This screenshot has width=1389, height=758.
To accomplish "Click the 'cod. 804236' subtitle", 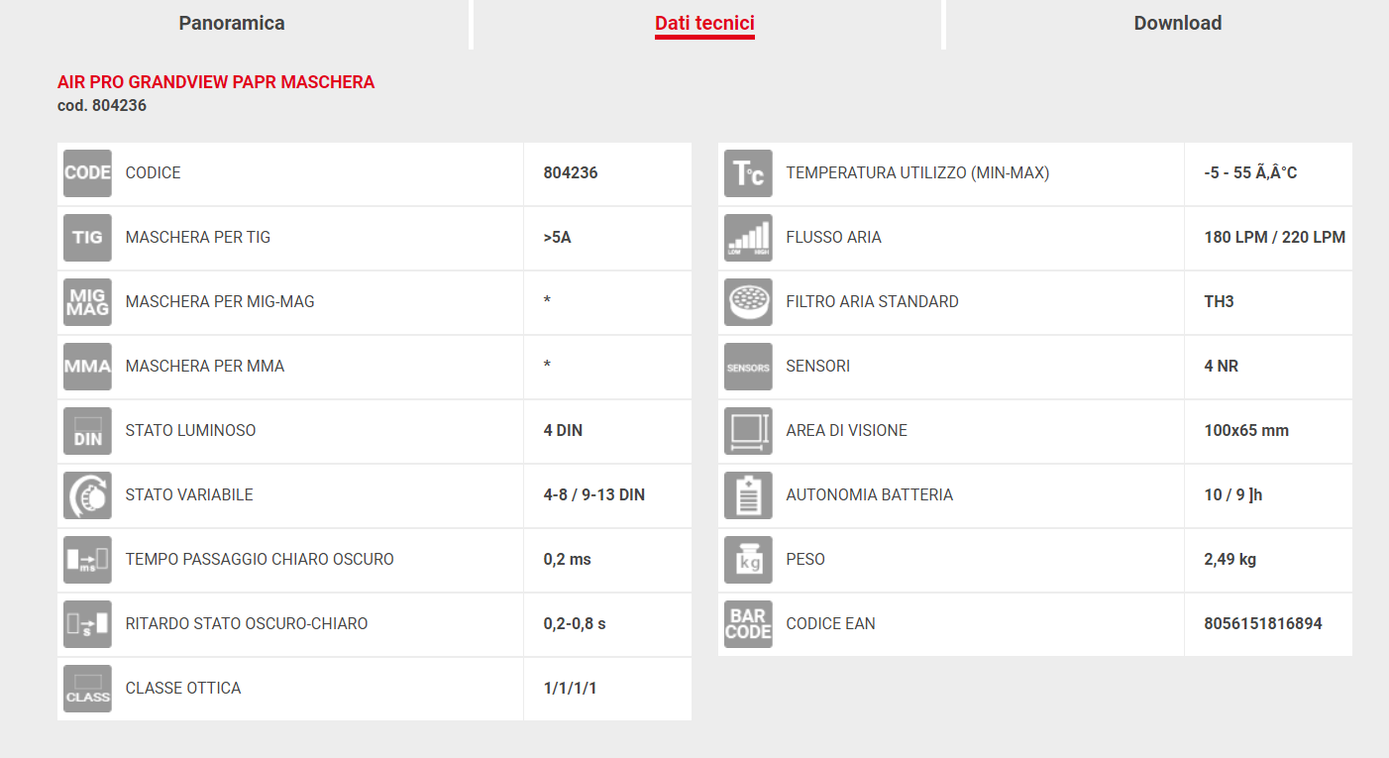I will pyautogui.click(x=102, y=105).
